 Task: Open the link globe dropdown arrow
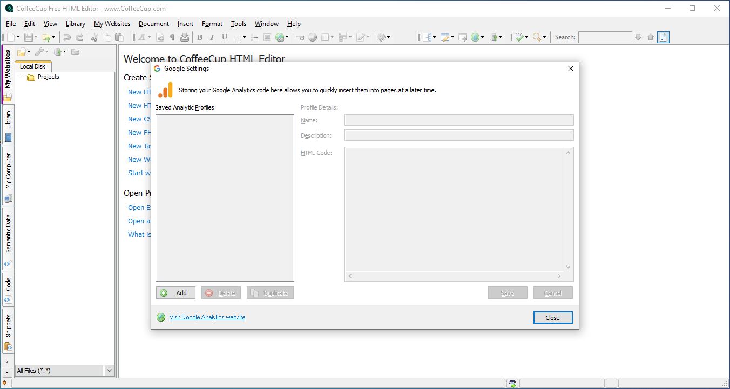[287, 37]
